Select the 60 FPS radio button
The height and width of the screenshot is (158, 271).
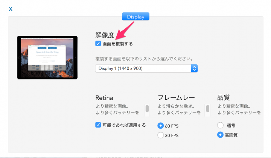click(x=160, y=126)
